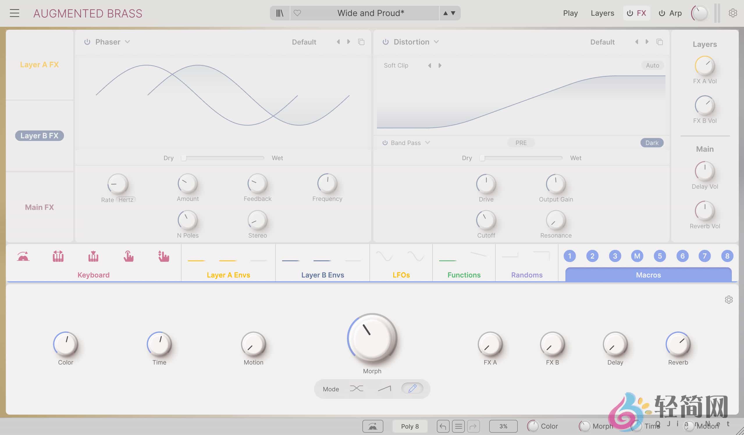
Task: Adjust the Phaser Dry/Wet slider
Action: 223,158
